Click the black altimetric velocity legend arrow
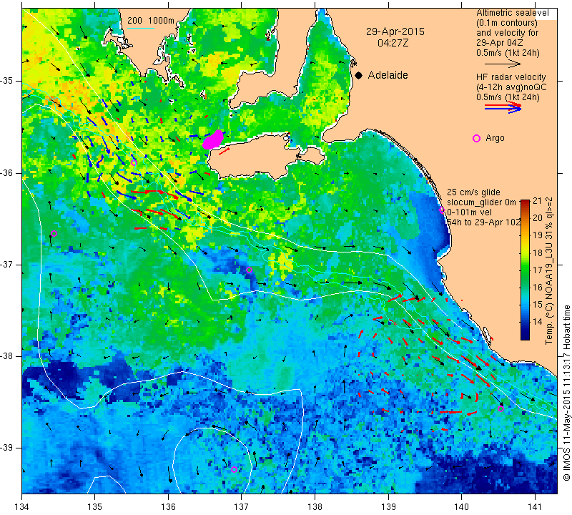 503,64
